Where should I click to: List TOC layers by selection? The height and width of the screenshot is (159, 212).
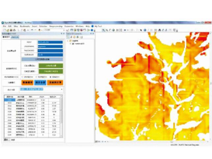(77, 37)
